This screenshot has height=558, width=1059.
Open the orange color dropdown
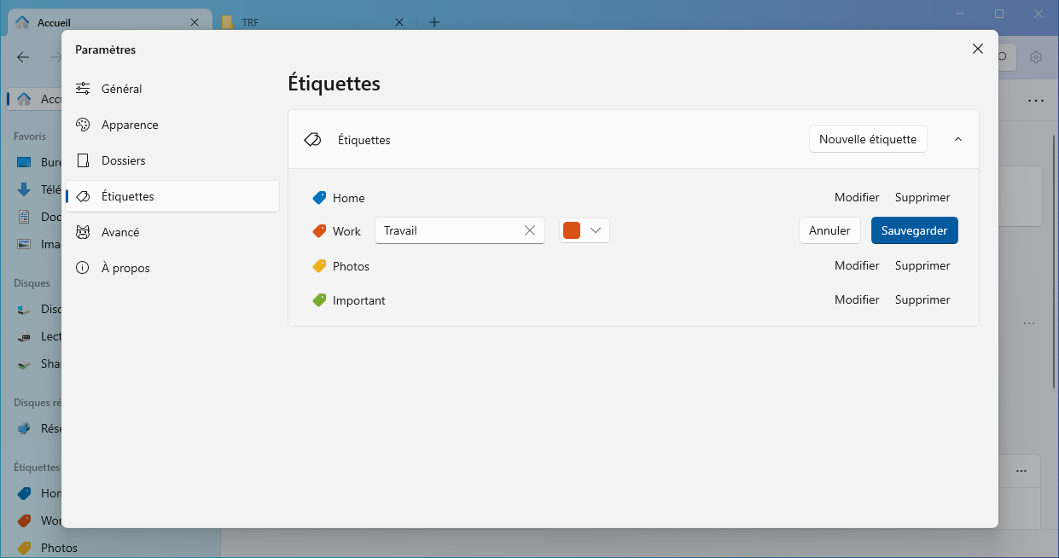[x=585, y=230]
